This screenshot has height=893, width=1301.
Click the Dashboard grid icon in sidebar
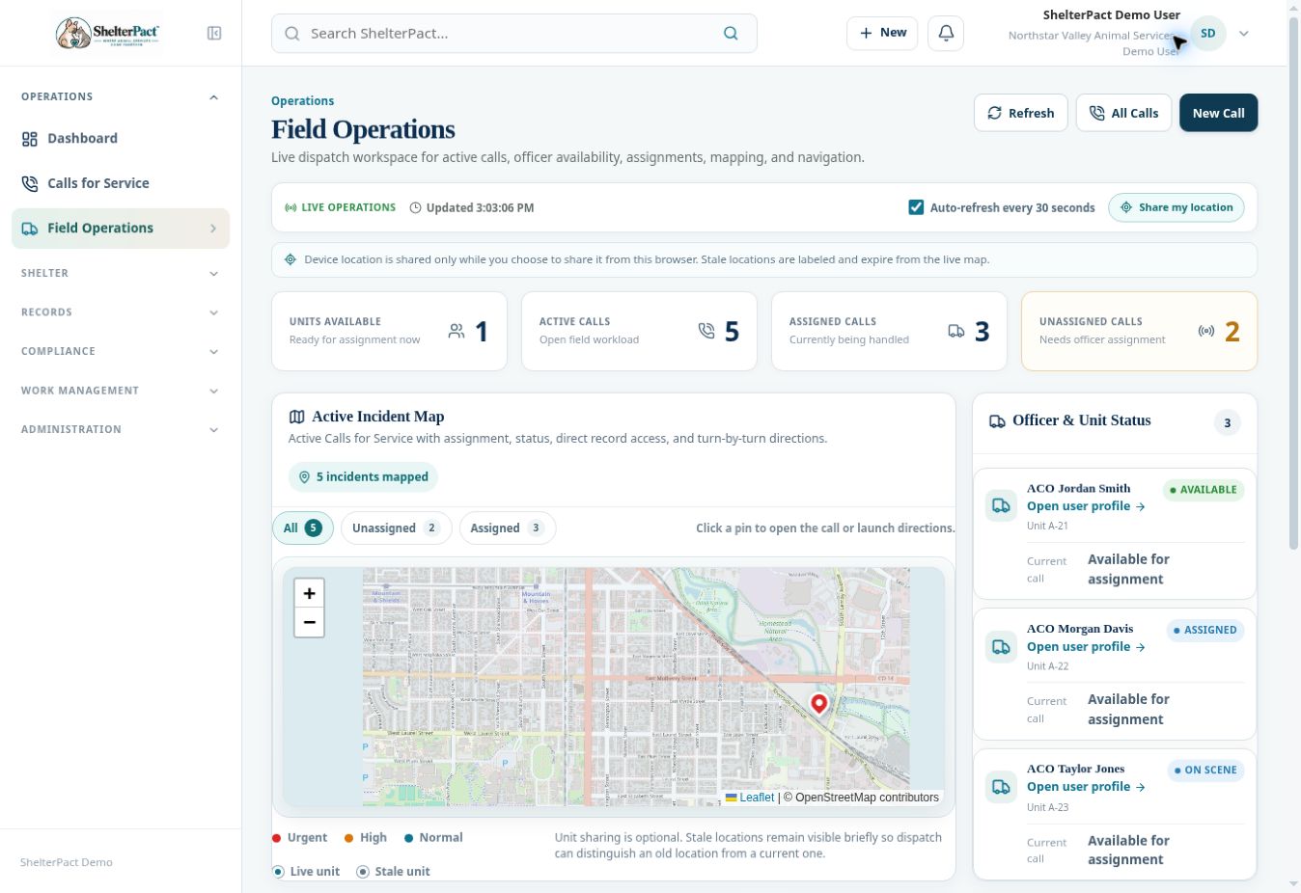(x=30, y=139)
